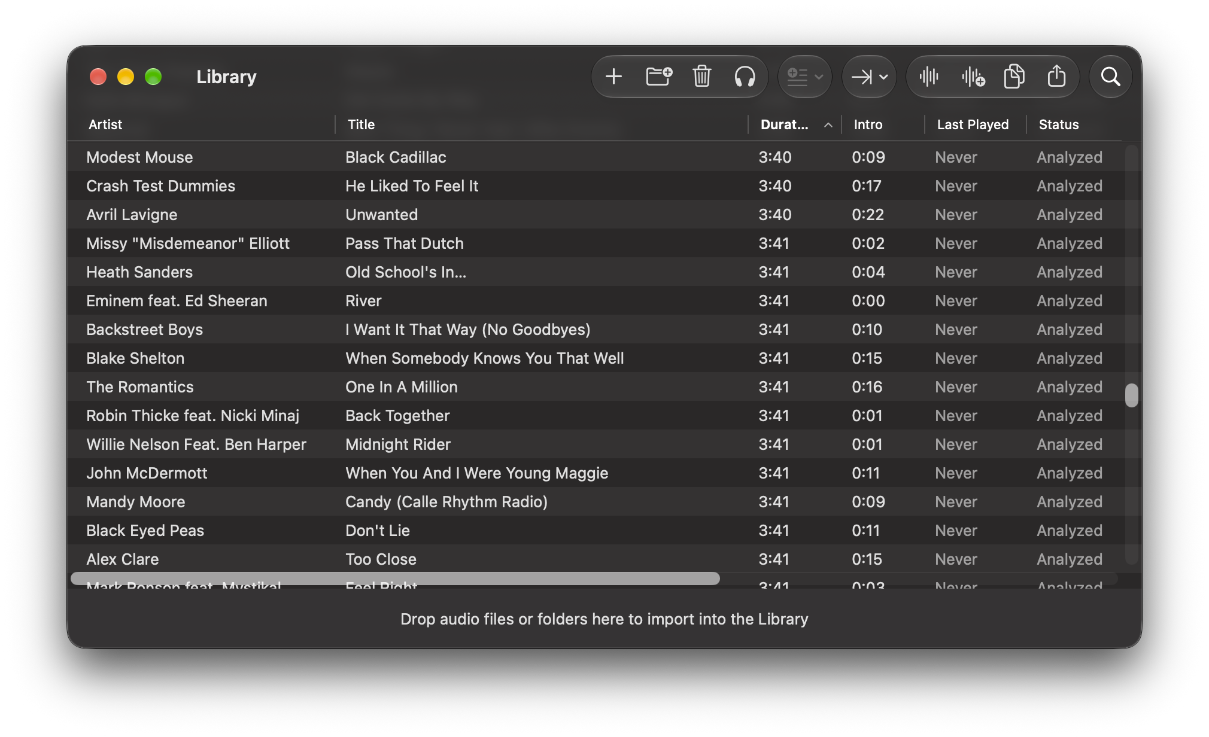Screen dimensions: 1209x737
Task: Click the horizontal scrollbar thumb
Action: (395, 578)
